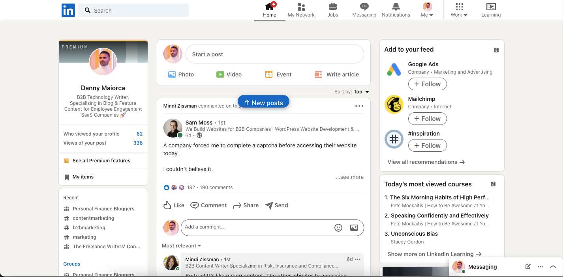Open Notifications from the top bar
Screen dimensions: 563x277
(396, 10)
